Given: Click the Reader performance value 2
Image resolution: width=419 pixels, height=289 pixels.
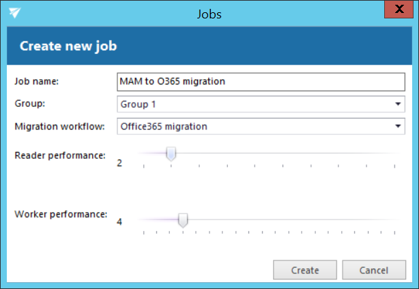Looking at the screenshot, I should coord(119,164).
